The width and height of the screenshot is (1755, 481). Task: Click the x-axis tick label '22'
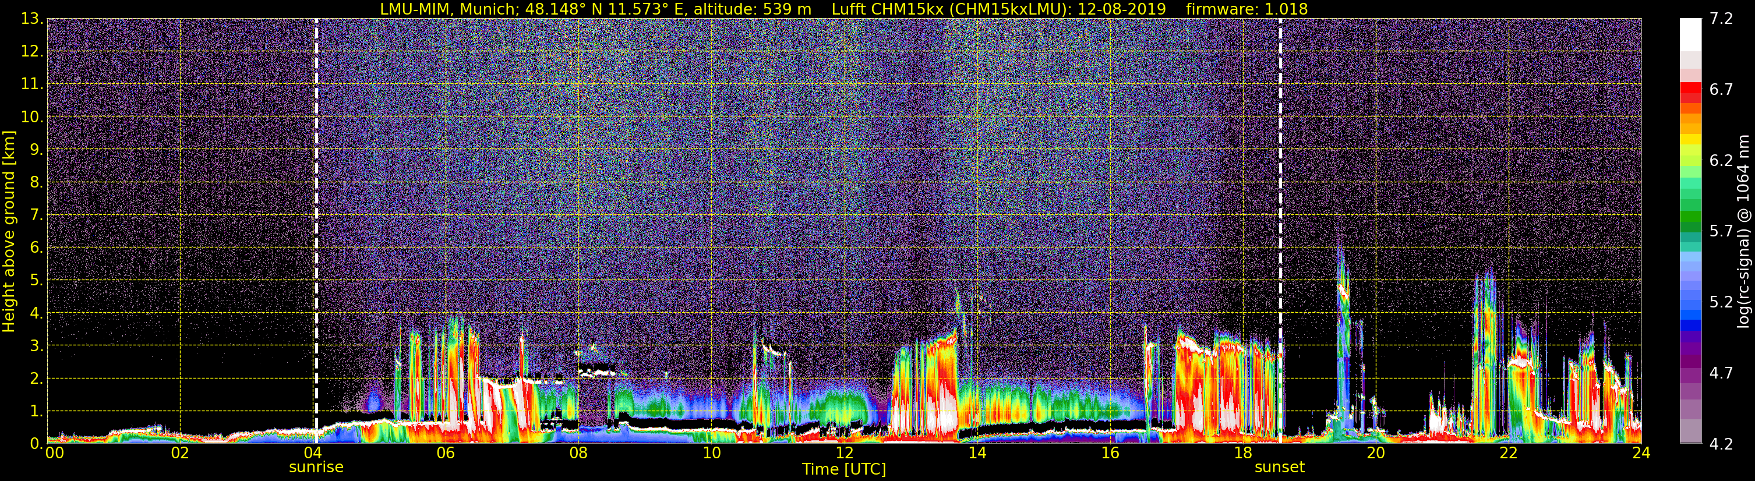[1509, 454]
